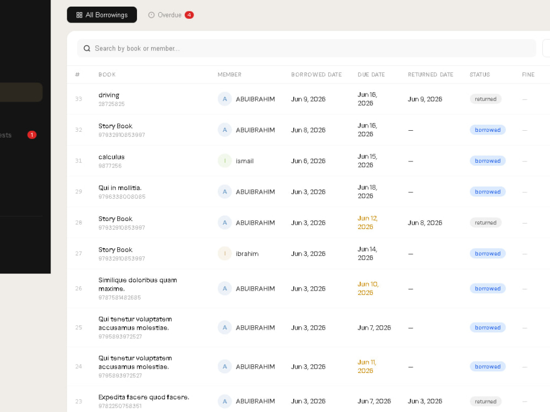The height and width of the screenshot is (412, 550).
Task: Select the highlighted sidebar menu item
Action: 21,92
